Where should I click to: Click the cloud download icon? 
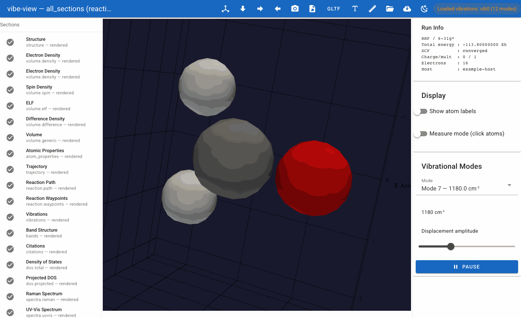point(407,9)
